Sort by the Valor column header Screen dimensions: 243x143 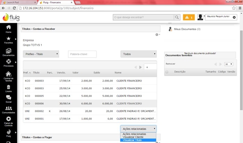(x=75, y=73)
